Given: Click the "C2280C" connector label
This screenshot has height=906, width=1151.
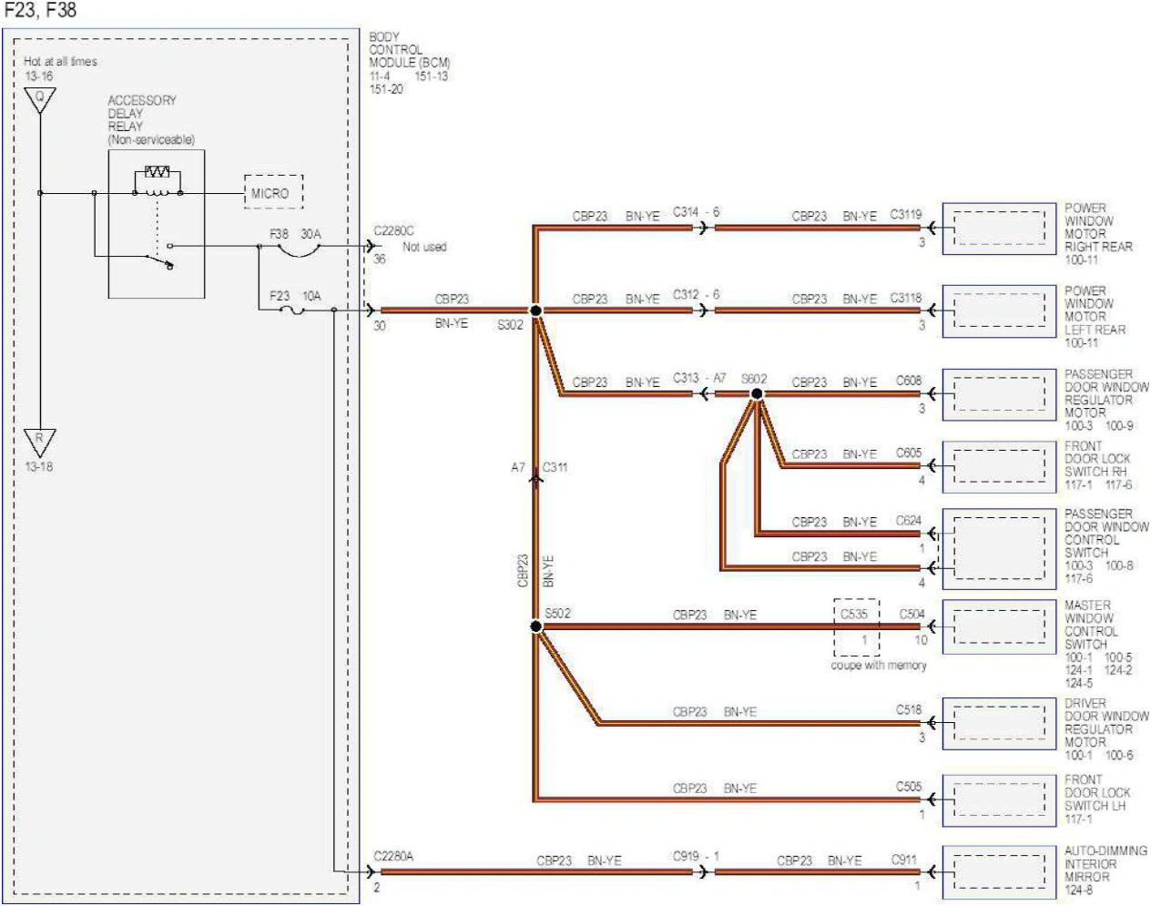Looking at the screenshot, I should [393, 231].
